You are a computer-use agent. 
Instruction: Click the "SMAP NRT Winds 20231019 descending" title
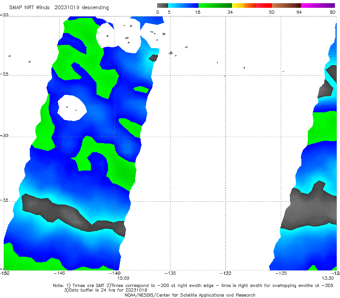[59, 8]
